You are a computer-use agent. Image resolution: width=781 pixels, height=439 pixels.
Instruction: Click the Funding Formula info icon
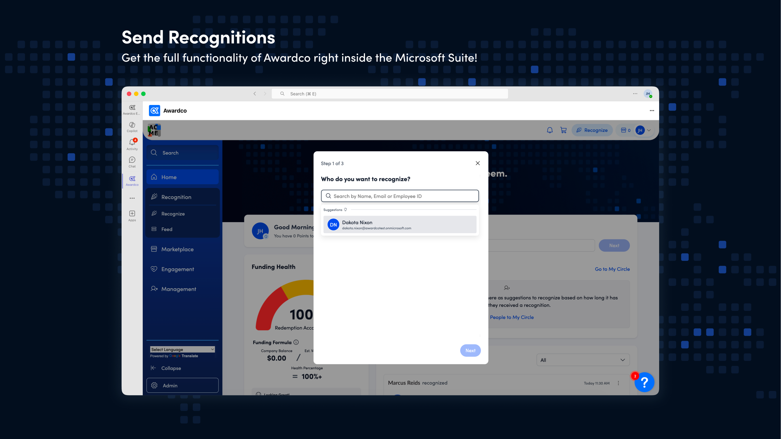[x=296, y=342]
